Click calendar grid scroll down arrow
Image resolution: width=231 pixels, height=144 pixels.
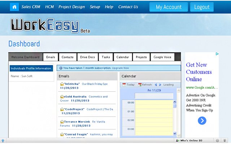point(175,134)
